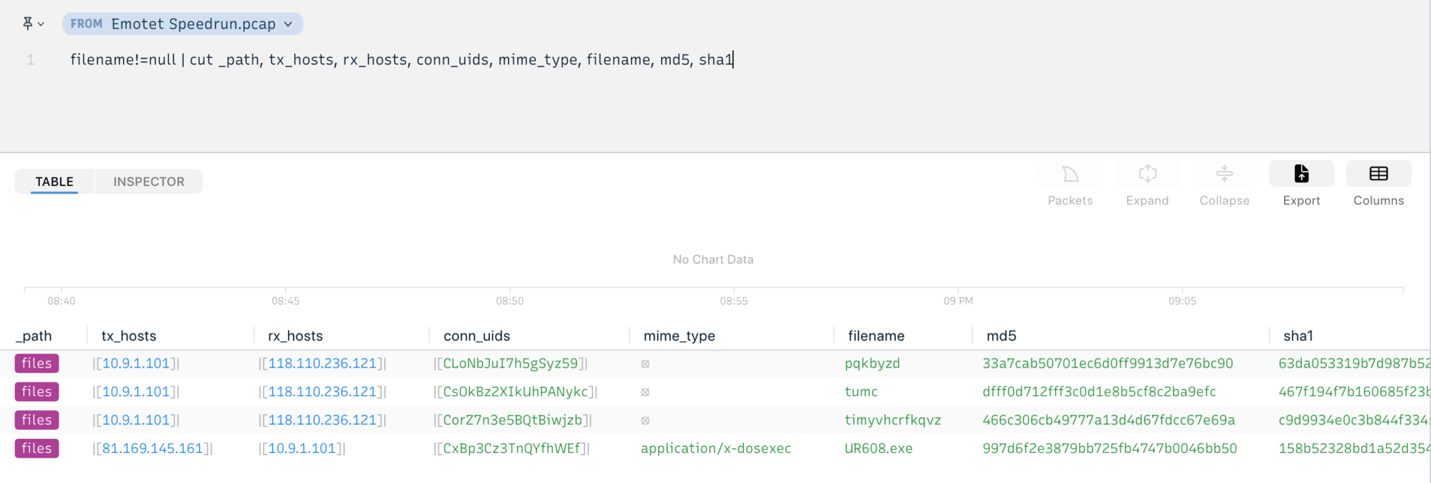The height and width of the screenshot is (483, 1431).
Task: Click the Expand icon button
Action: 1147,174
